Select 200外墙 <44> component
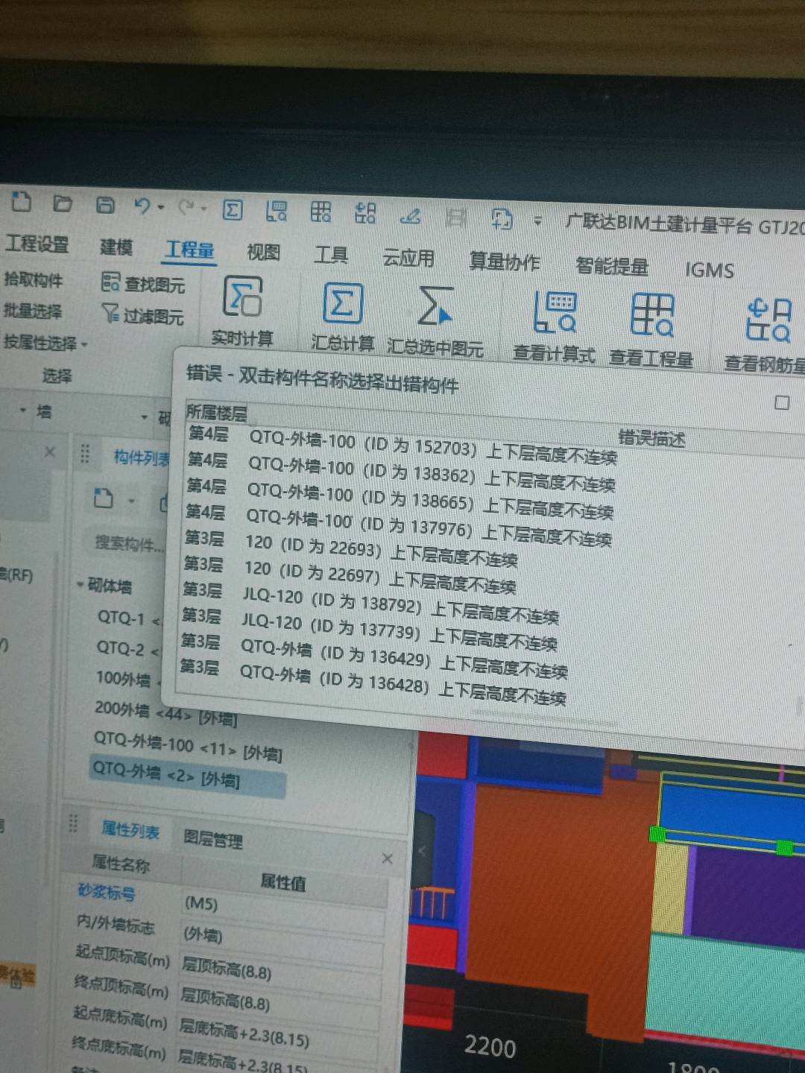Image resolution: width=805 pixels, height=1073 pixels. click(x=165, y=712)
